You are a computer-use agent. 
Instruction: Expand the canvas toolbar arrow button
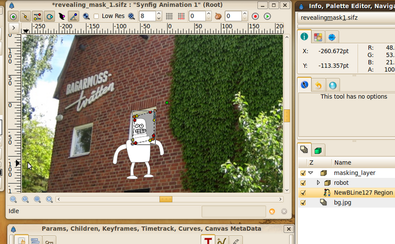point(14,28)
